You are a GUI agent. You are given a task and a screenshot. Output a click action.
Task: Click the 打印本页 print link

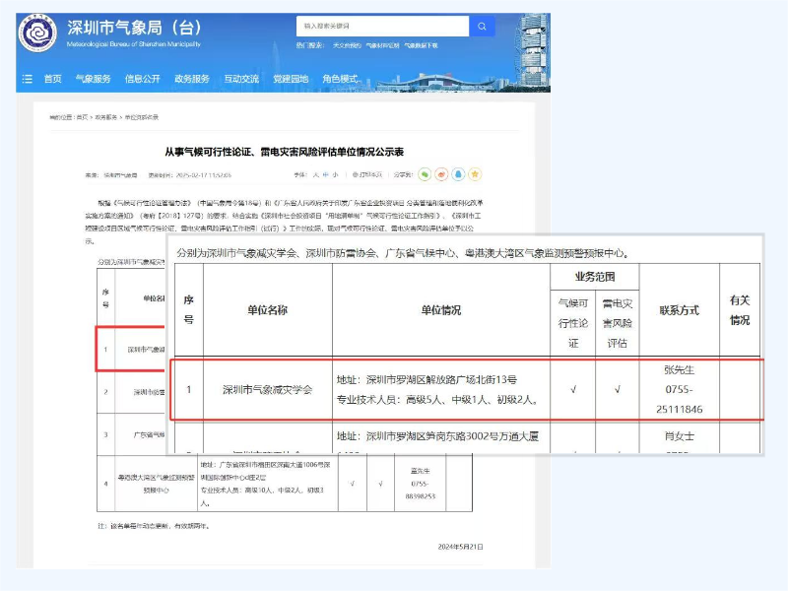click(367, 175)
